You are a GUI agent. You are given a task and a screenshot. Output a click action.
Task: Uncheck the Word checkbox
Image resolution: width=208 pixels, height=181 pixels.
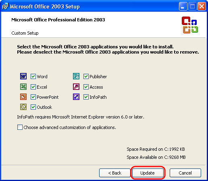(x=33, y=76)
